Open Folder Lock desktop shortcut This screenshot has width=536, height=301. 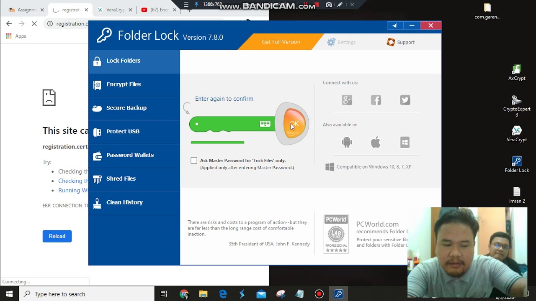[517, 164]
